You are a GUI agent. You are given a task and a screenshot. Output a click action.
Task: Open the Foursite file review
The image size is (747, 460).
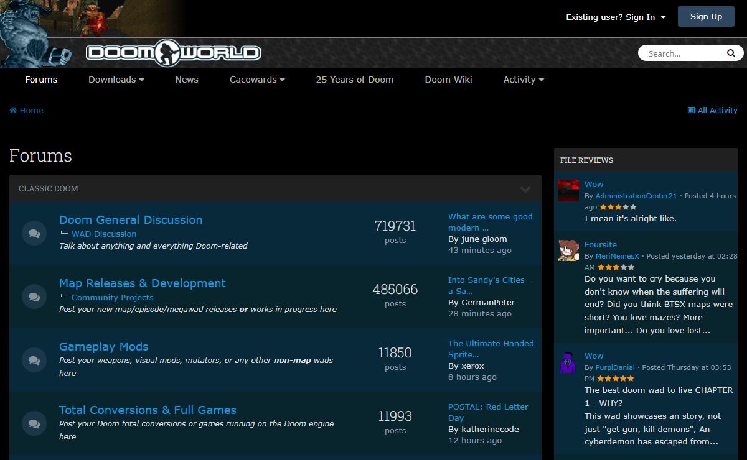[601, 244]
